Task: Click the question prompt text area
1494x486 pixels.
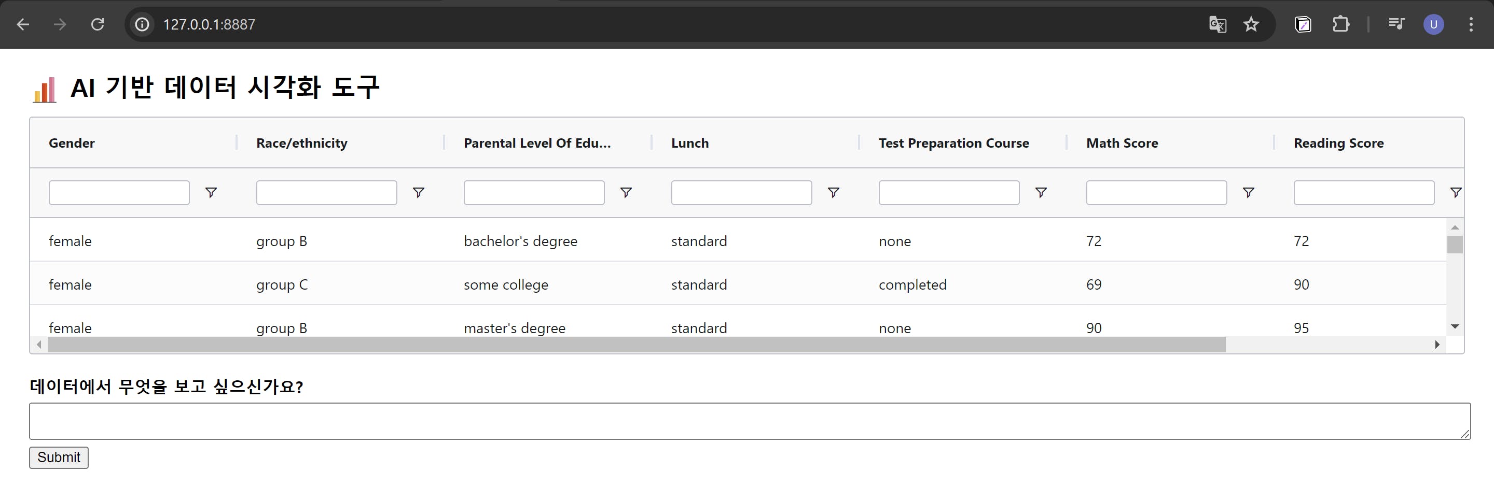Action: click(749, 421)
